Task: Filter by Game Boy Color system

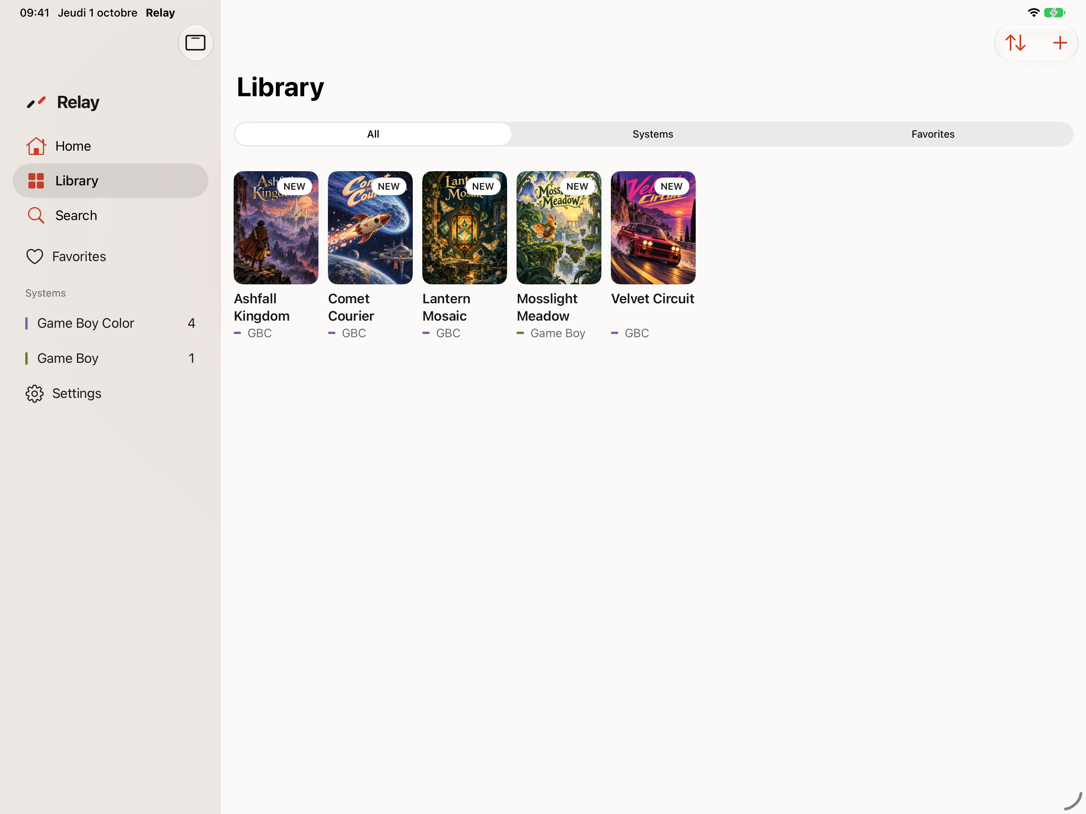Action: pyautogui.click(x=110, y=323)
